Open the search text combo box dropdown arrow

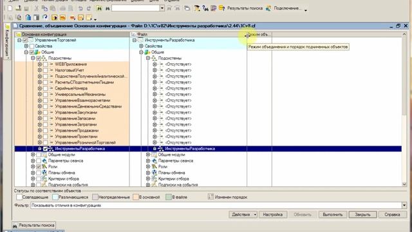point(162,8)
